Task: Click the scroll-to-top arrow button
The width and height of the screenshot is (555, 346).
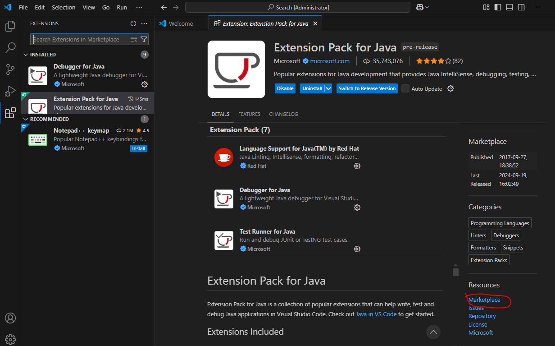Action: pyautogui.click(x=433, y=332)
